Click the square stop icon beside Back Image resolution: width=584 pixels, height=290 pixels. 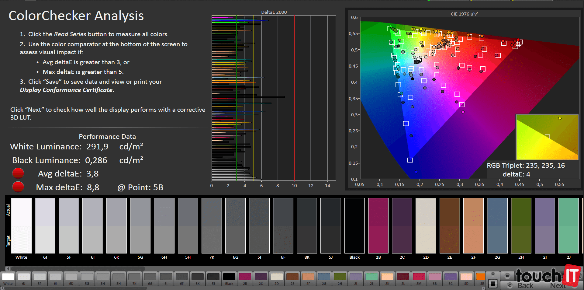coord(492,284)
